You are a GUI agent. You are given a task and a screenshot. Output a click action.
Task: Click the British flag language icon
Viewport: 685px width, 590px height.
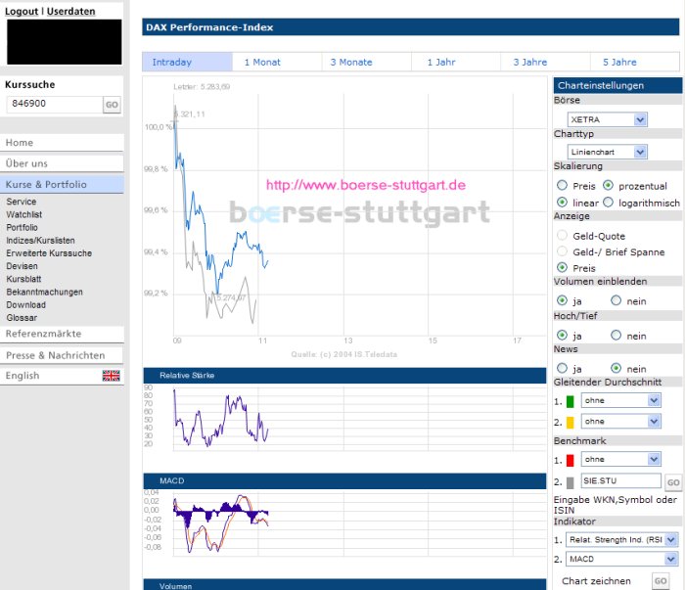[x=111, y=376]
